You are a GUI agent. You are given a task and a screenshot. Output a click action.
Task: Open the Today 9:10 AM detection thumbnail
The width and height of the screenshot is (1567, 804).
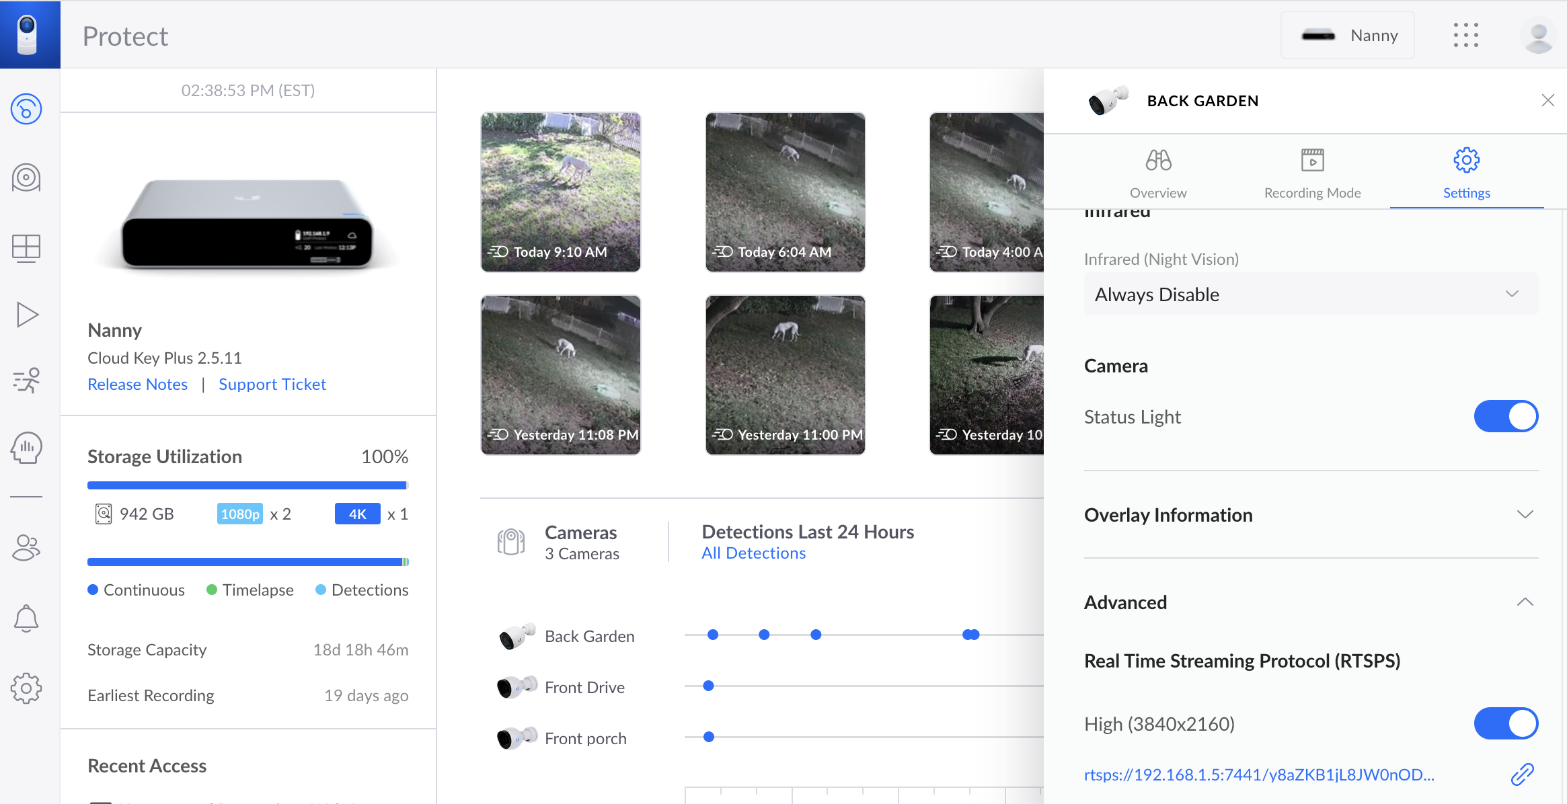point(560,192)
